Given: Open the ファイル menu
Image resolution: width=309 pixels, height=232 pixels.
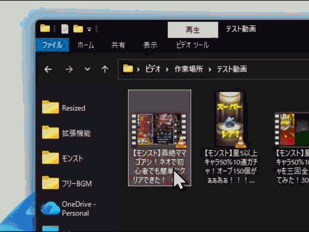Looking at the screenshot, I should [52, 45].
